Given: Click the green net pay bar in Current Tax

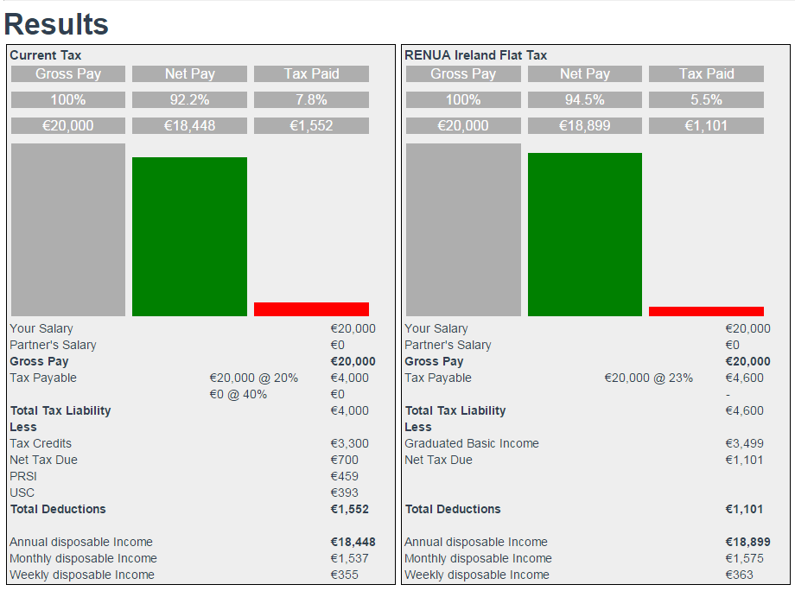Looking at the screenshot, I should coord(189,237).
